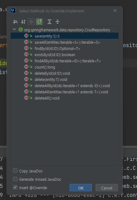Screen dimensions: 137x200
Task: Click the grayed-out show classes icon
Action: [x=31, y=22]
